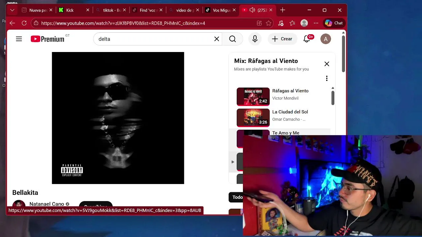Add this page to favorites star
The image size is (422, 237).
tap(269, 23)
